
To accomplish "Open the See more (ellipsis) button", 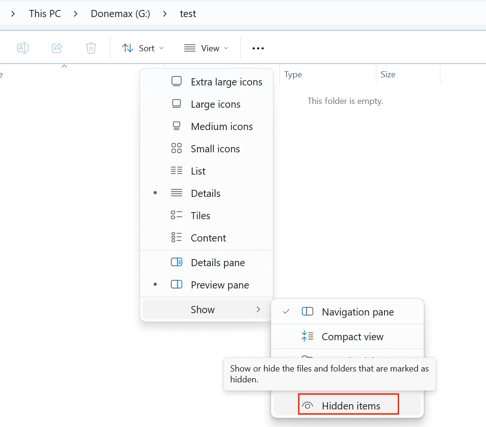I will [x=258, y=48].
